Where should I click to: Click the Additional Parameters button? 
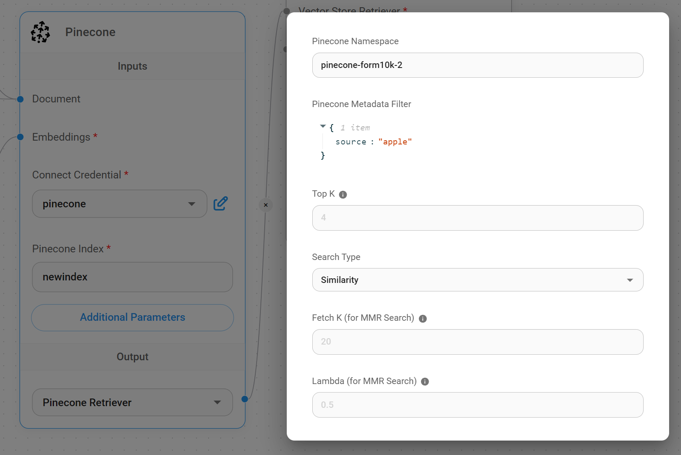(132, 317)
